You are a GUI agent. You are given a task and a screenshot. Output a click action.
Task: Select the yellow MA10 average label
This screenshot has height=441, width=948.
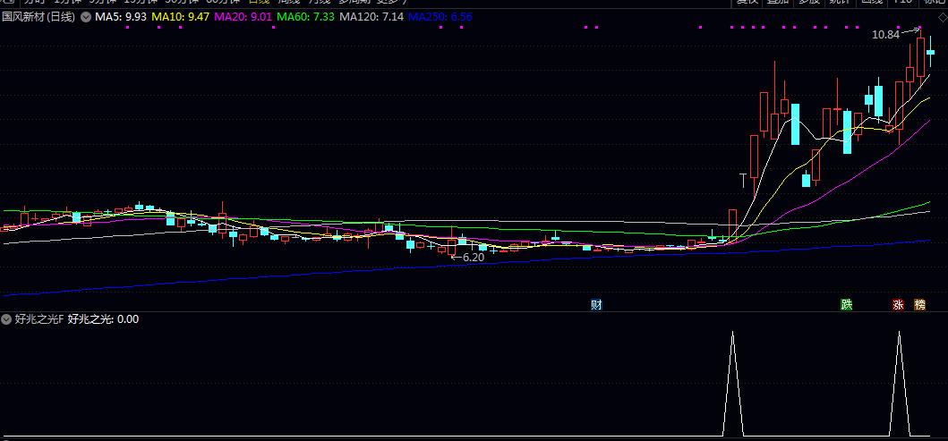click(181, 17)
